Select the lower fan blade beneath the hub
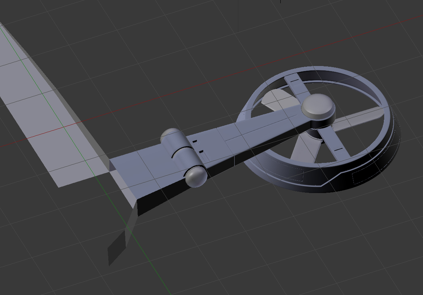Viewport: 423px width, 295px height. point(306,149)
